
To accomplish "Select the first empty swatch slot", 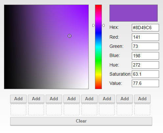I will pyautogui.click(x=18, y=110).
